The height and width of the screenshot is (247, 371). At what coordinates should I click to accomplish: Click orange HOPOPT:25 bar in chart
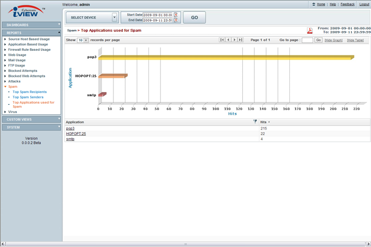(x=112, y=76)
